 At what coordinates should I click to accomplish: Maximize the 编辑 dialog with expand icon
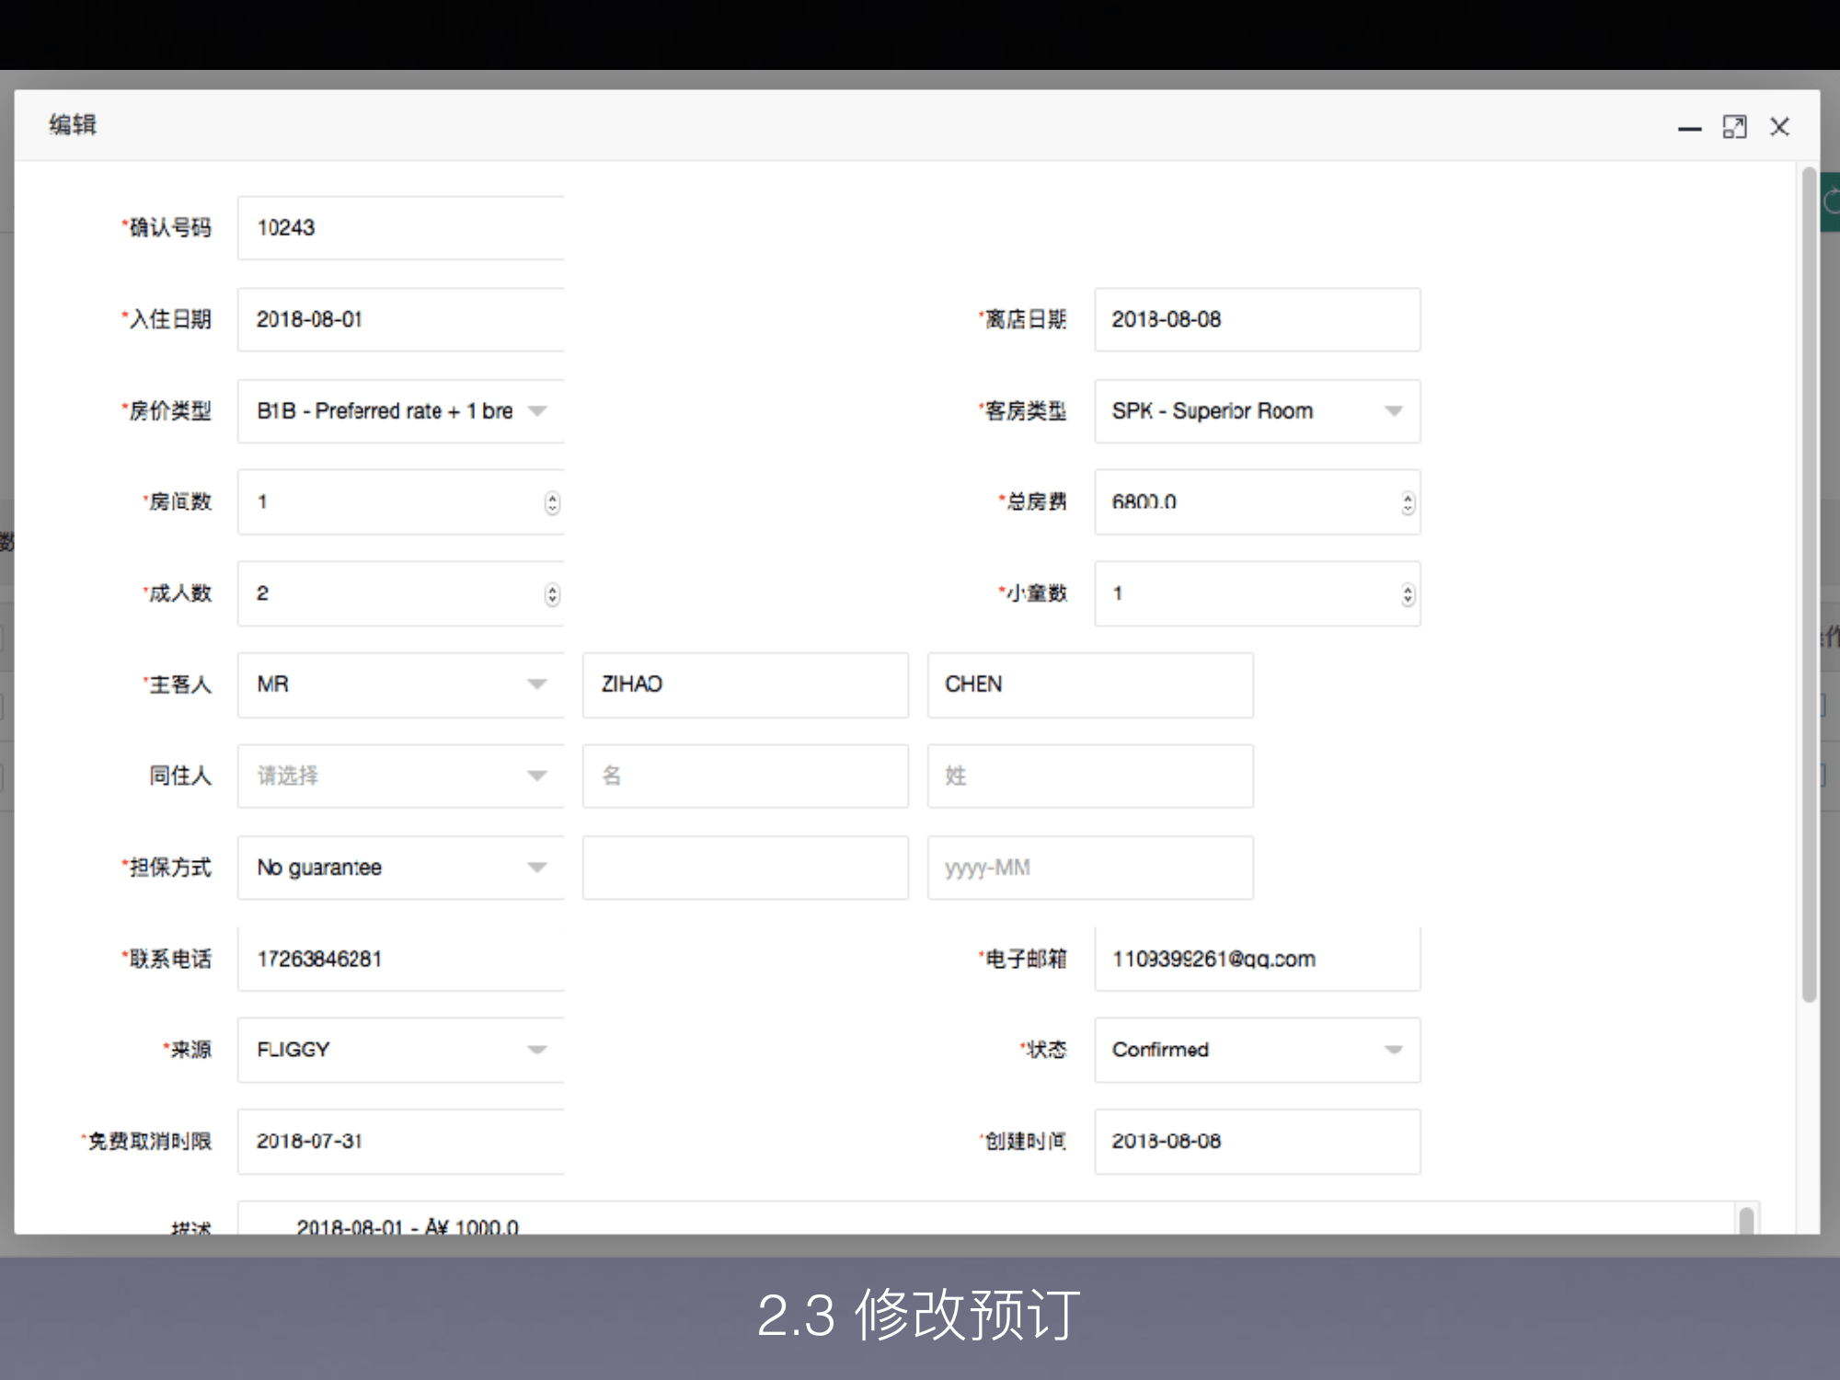click(x=1734, y=127)
